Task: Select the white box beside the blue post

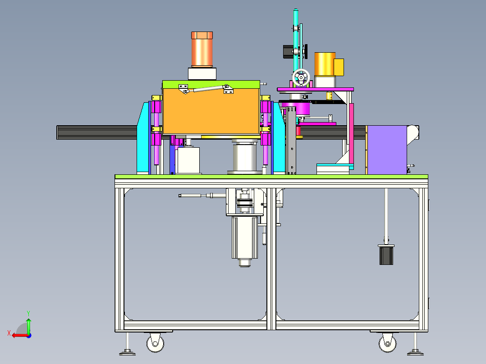Action: click(188, 160)
